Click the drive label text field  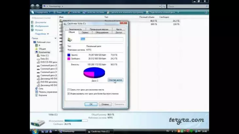point(102,39)
